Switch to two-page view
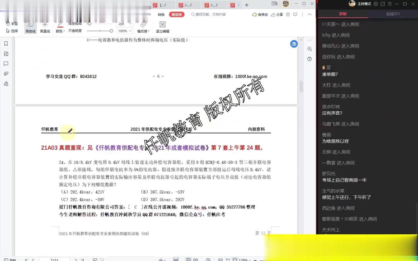 196,260
